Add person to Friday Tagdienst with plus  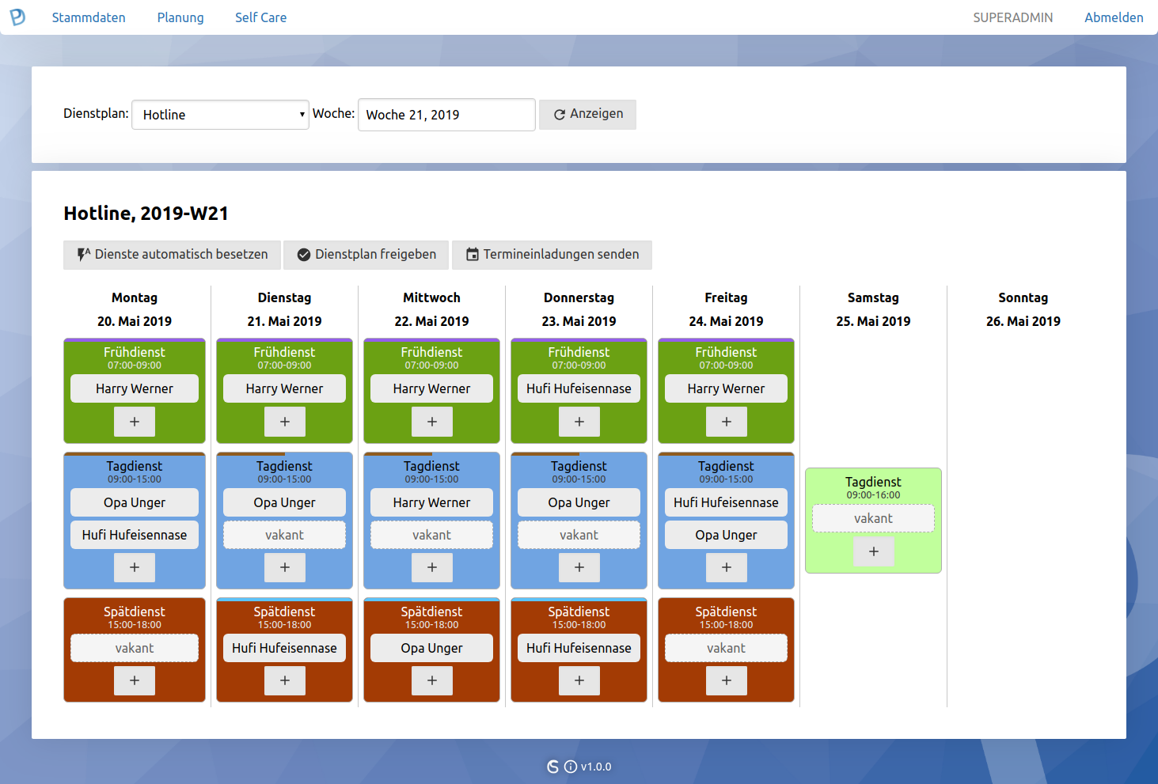(727, 567)
